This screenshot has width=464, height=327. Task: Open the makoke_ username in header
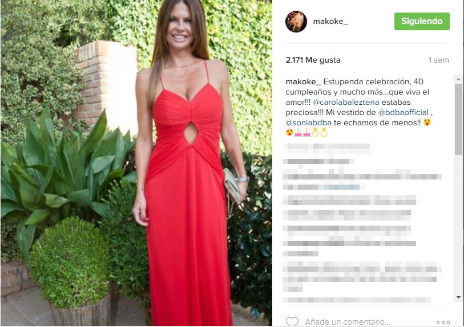(x=330, y=21)
